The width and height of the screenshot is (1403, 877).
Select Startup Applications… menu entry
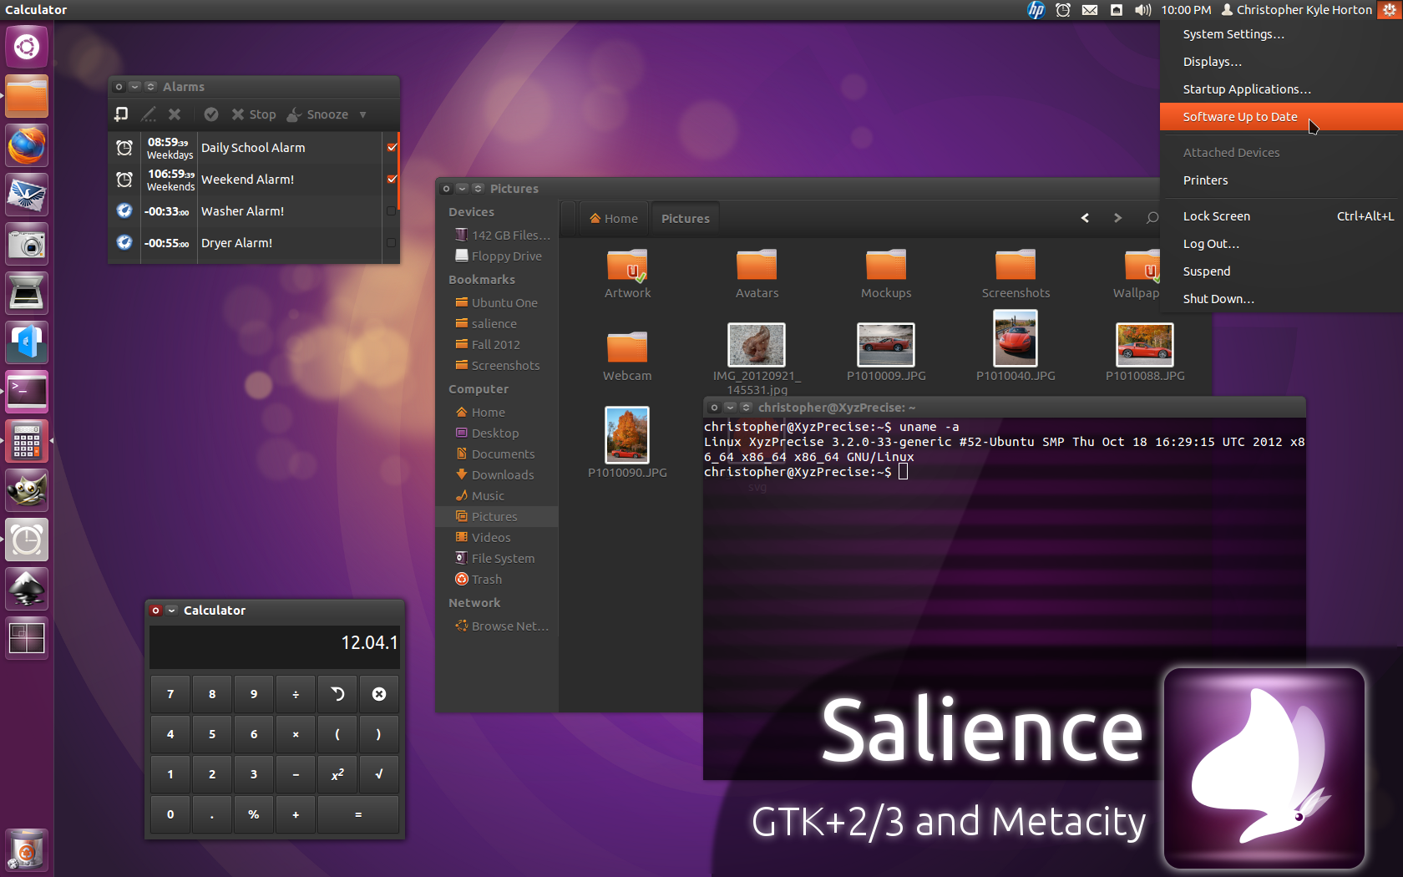[x=1281, y=89]
